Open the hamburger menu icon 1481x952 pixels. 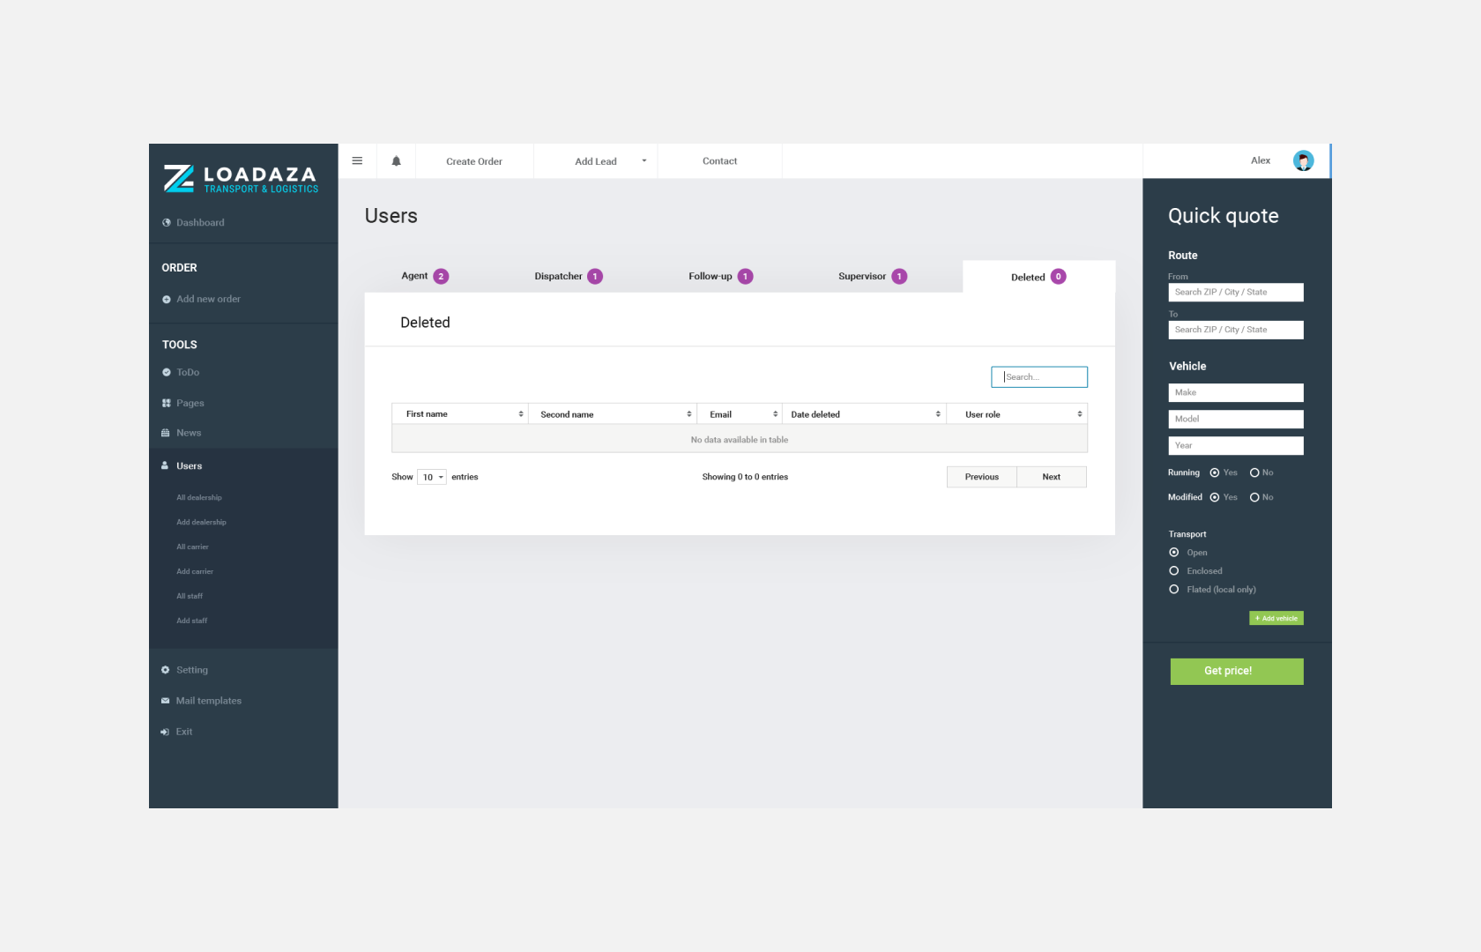click(x=357, y=161)
